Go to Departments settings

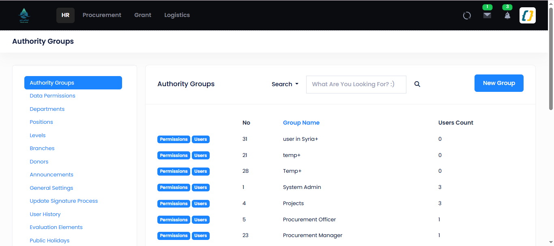[47, 109]
